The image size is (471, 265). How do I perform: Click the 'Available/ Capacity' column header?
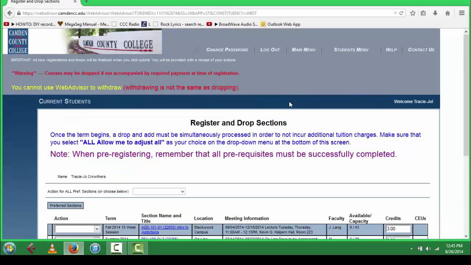click(360, 218)
